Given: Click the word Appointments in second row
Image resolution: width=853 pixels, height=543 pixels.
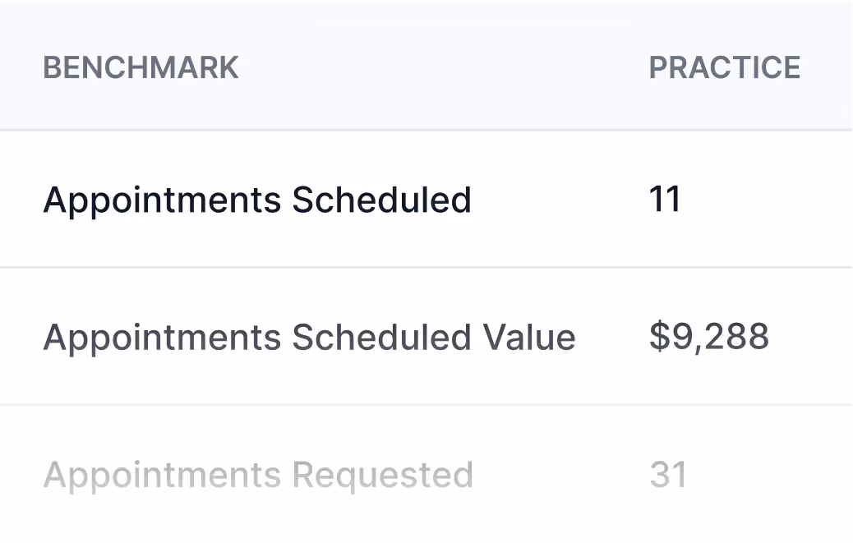Looking at the screenshot, I should [x=162, y=339].
